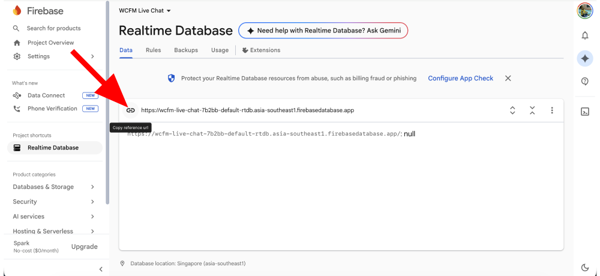The width and height of the screenshot is (600, 276).
Task: Open the notifications bell icon
Action: [585, 35]
